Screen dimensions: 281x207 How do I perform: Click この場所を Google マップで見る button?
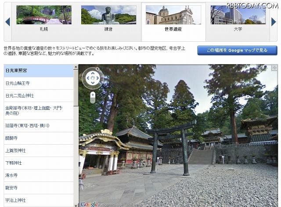click(x=237, y=51)
